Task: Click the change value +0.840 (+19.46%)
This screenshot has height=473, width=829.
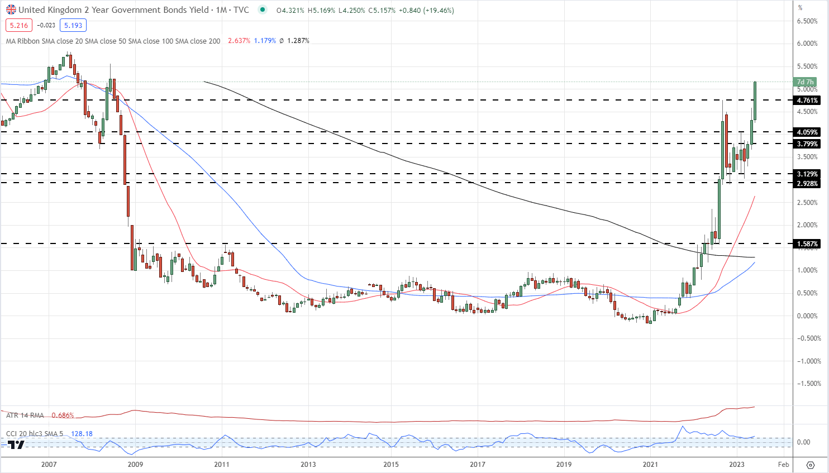Action: tap(426, 11)
